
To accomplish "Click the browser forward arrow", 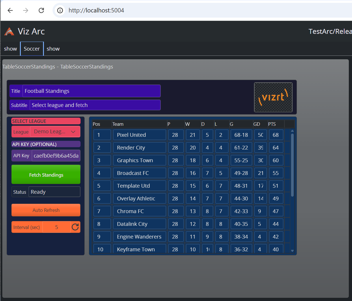I will tap(26, 10).
